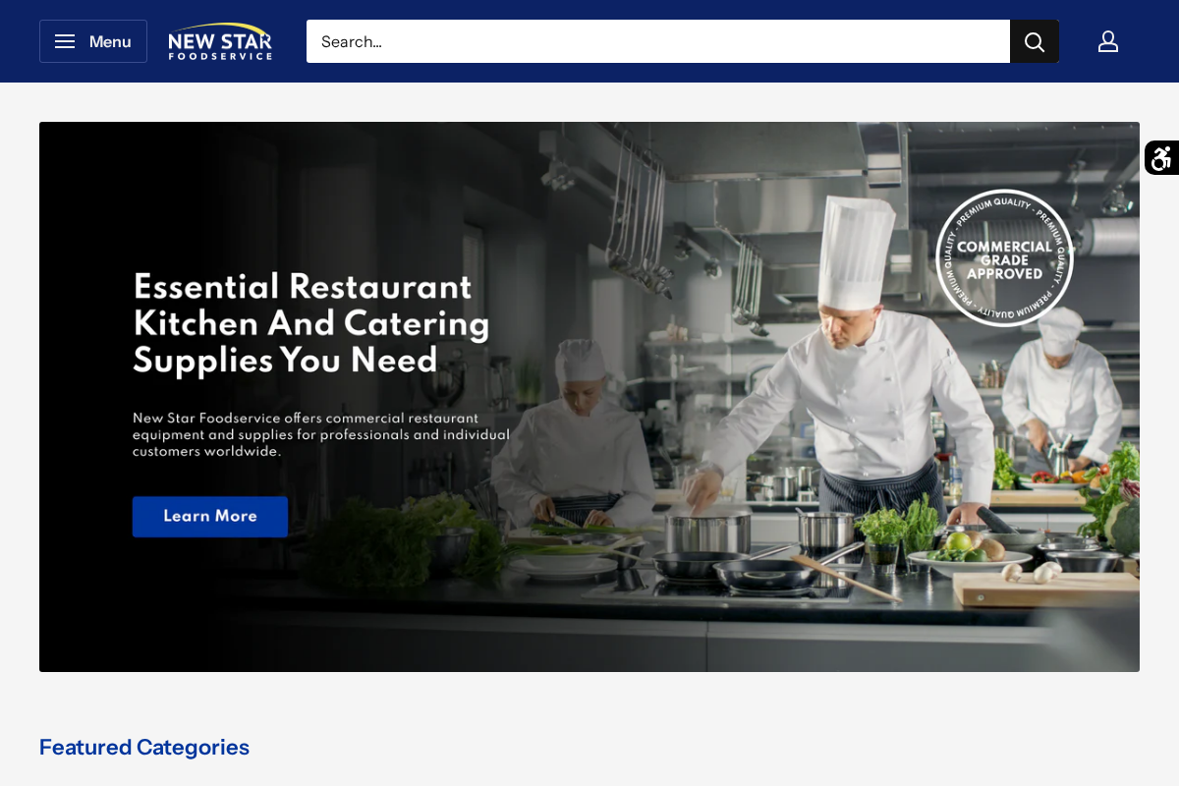Open the user account icon
The width and height of the screenshot is (1179, 786).
coord(1108,41)
